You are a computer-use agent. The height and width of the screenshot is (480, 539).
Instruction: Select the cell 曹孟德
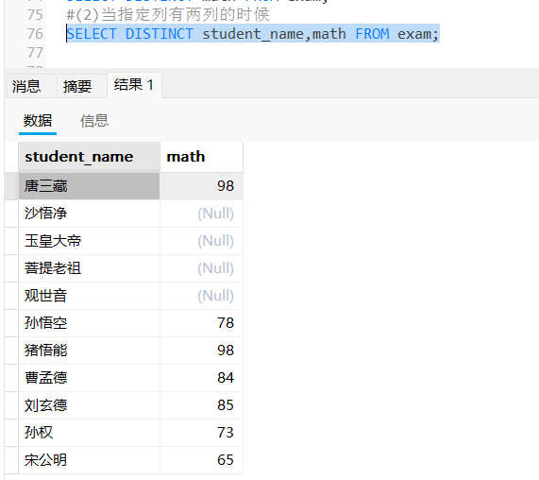click(x=89, y=378)
